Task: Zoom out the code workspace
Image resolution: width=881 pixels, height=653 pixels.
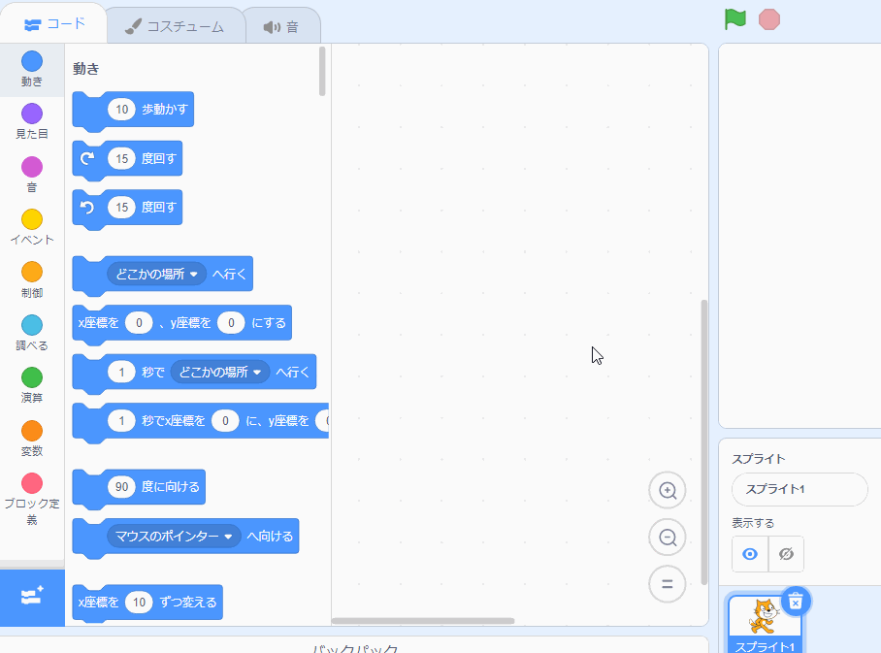Action: click(x=668, y=538)
